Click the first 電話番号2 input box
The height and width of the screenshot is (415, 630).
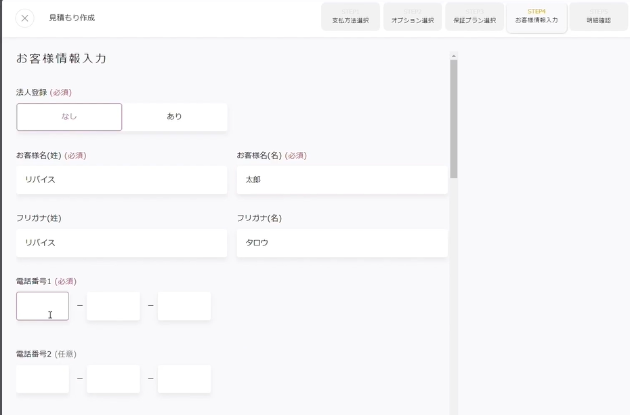point(42,379)
